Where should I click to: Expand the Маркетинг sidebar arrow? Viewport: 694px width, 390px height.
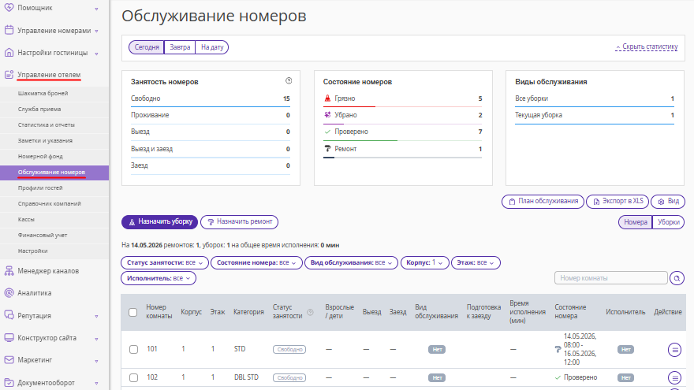click(x=96, y=361)
